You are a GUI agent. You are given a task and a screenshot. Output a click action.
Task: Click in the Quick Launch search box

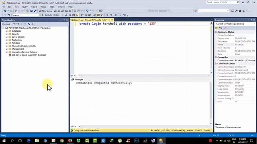[x=222, y=2]
